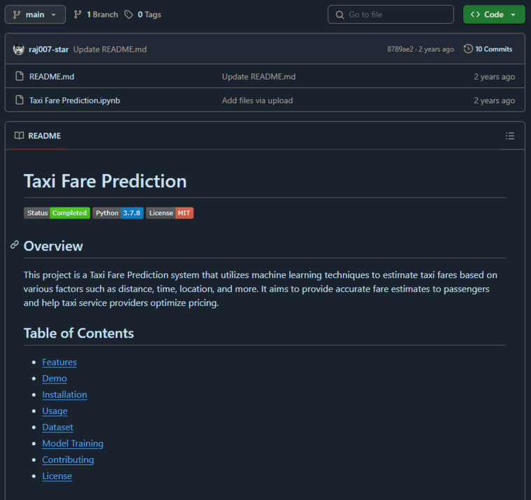Click the License MIT badge
The height and width of the screenshot is (500, 531).
pos(170,213)
